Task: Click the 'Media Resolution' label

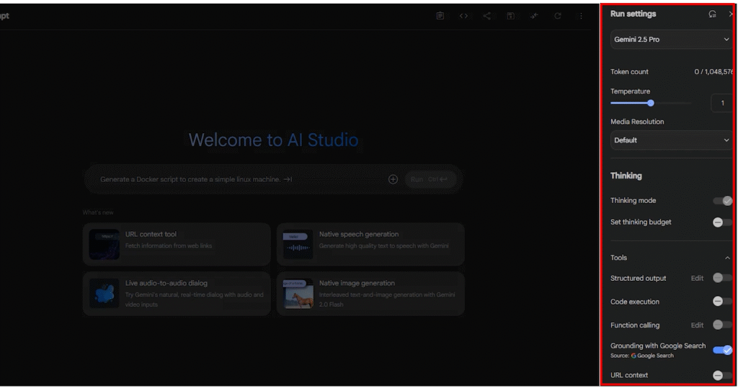Action: point(637,122)
